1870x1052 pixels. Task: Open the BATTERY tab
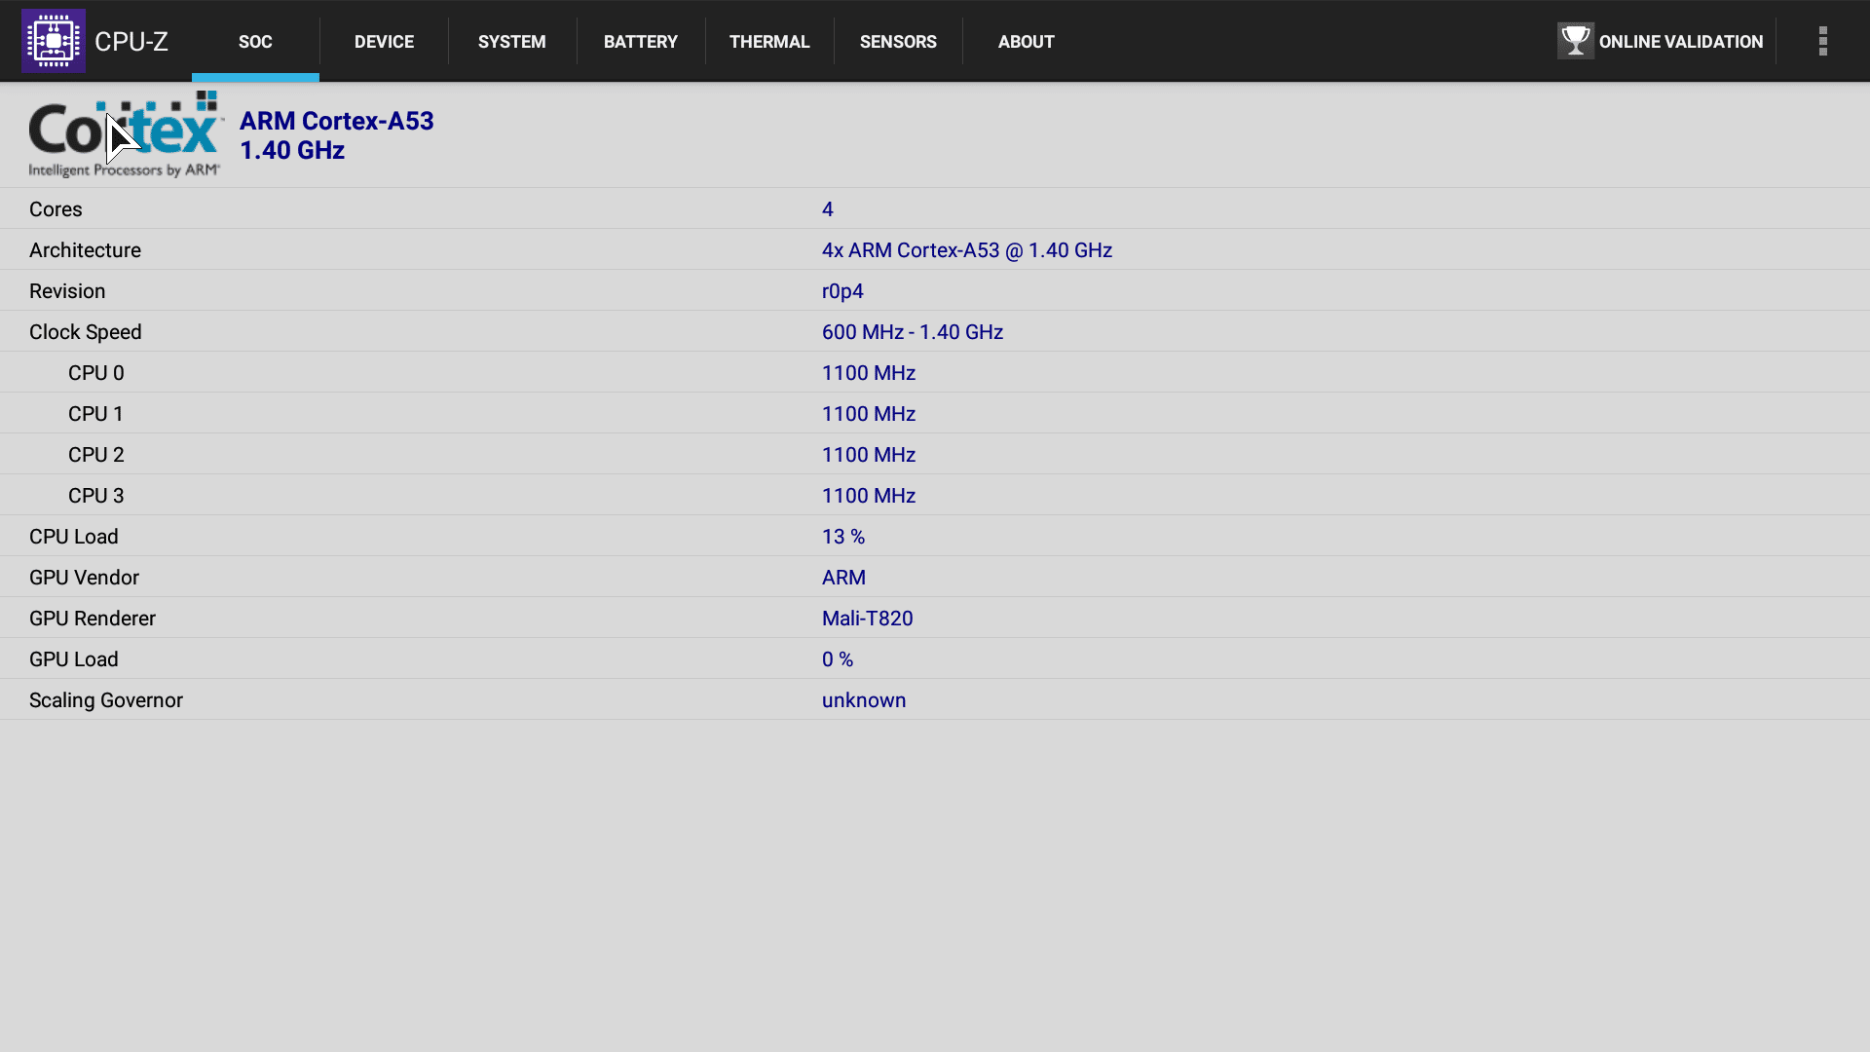[641, 42]
